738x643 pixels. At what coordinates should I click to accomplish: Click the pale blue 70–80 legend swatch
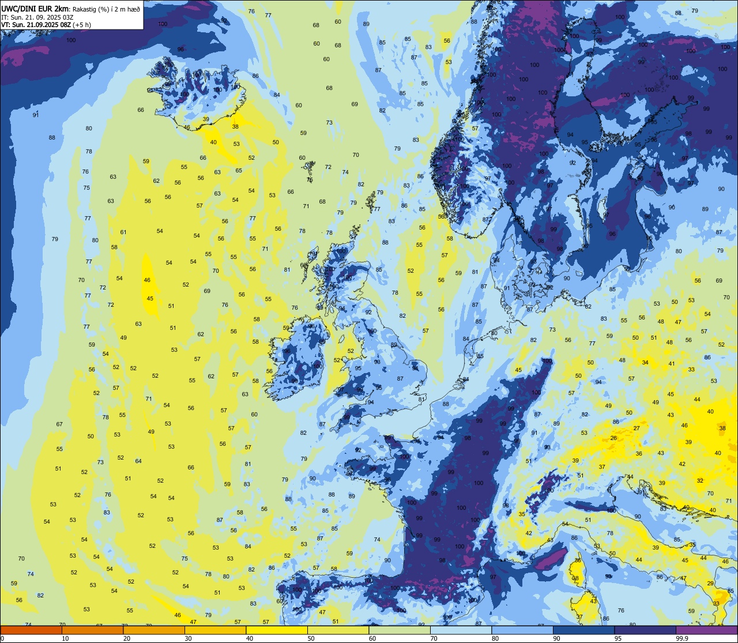(461, 630)
